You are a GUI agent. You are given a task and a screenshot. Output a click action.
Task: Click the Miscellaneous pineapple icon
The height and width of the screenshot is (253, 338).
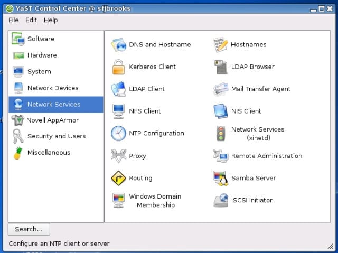18,153
